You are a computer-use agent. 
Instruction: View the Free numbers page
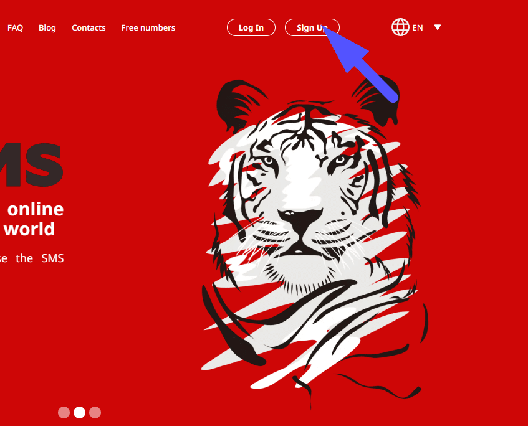[148, 27]
